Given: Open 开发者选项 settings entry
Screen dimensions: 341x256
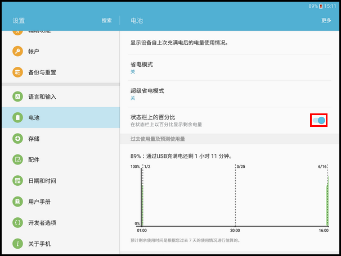Looking at the screenshot, I should tap(61, 223).
